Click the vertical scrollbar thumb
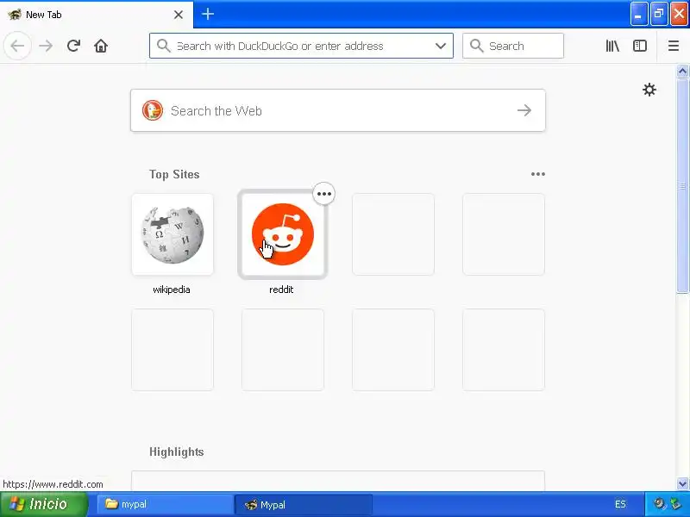Image resolution: width=690 pixels, height=517 pixels. (682, 186)
